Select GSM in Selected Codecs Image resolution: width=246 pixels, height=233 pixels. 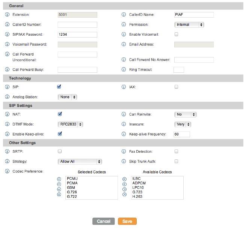point(71,187)
